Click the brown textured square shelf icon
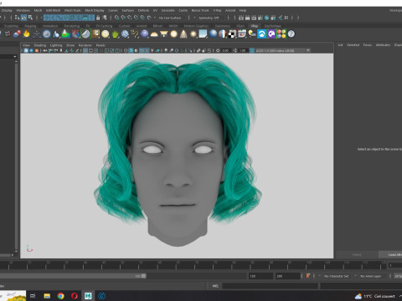 pos(95,34)
